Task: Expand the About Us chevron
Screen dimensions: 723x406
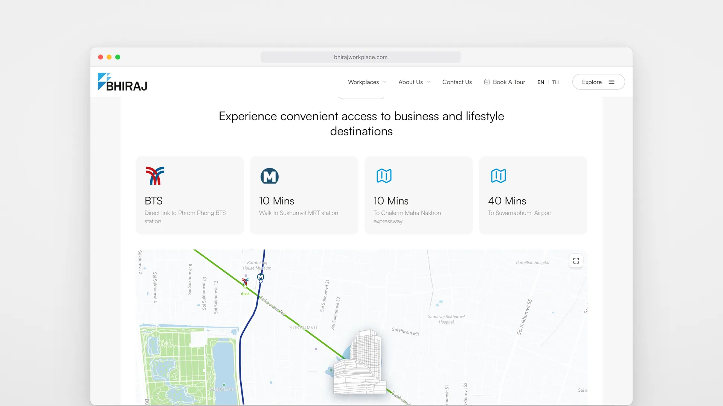Action: click(428, 82)
